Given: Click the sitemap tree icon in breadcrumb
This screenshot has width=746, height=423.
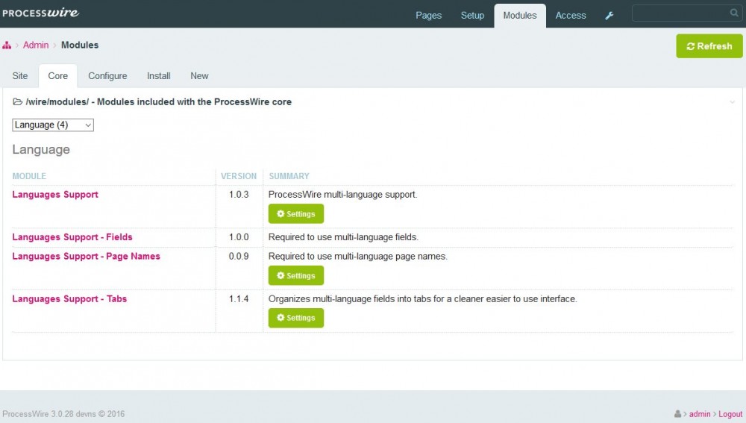Looking at the screenshot, I should coord(7,46).
